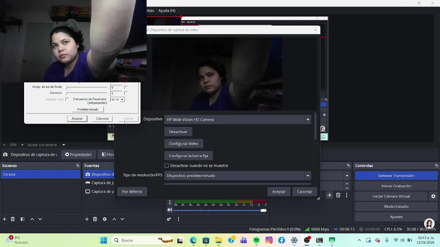
Task: Adjust audio mixer volume slider
Action: point(220,210)
